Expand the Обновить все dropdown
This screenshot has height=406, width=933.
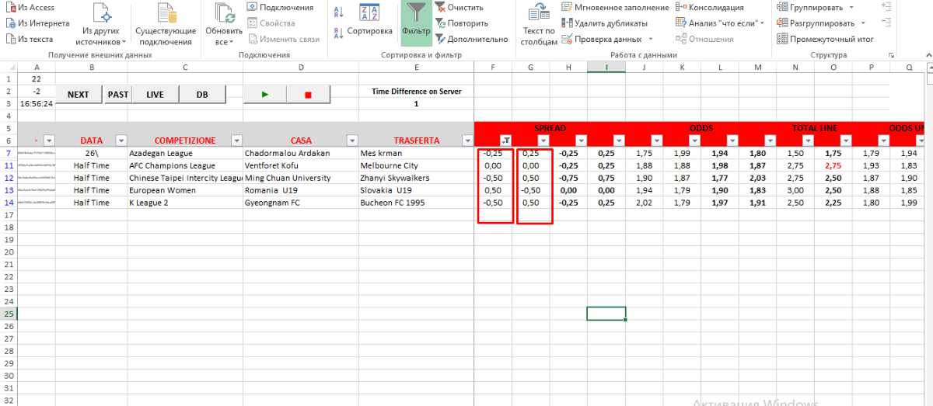pos(224,42)
